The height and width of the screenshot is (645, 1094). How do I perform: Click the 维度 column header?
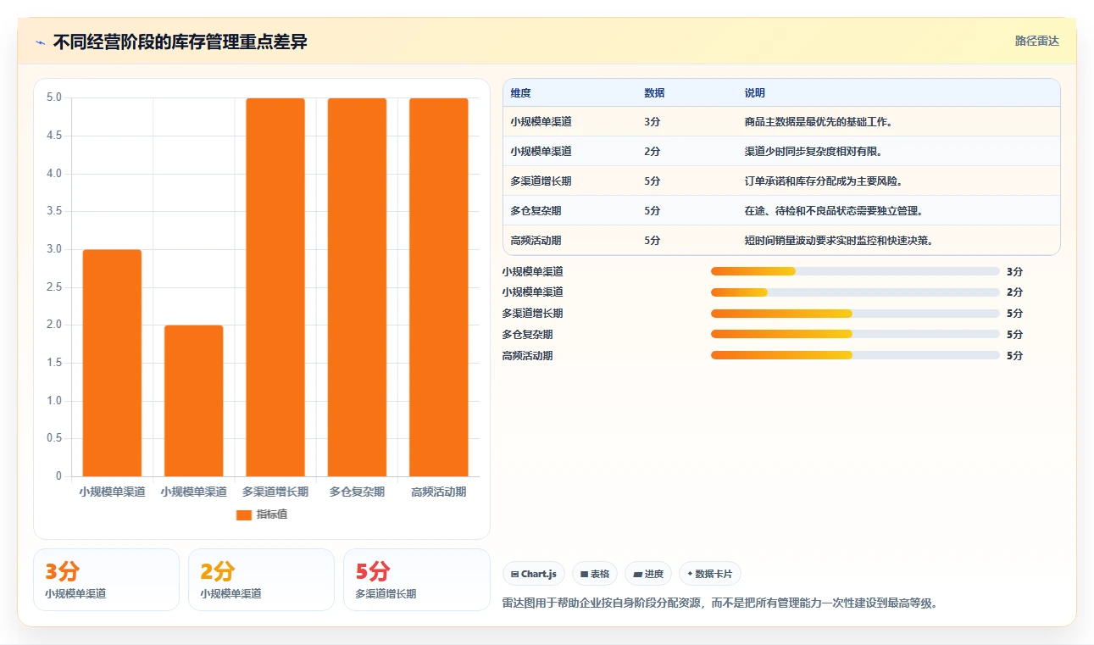pos(521,93)
